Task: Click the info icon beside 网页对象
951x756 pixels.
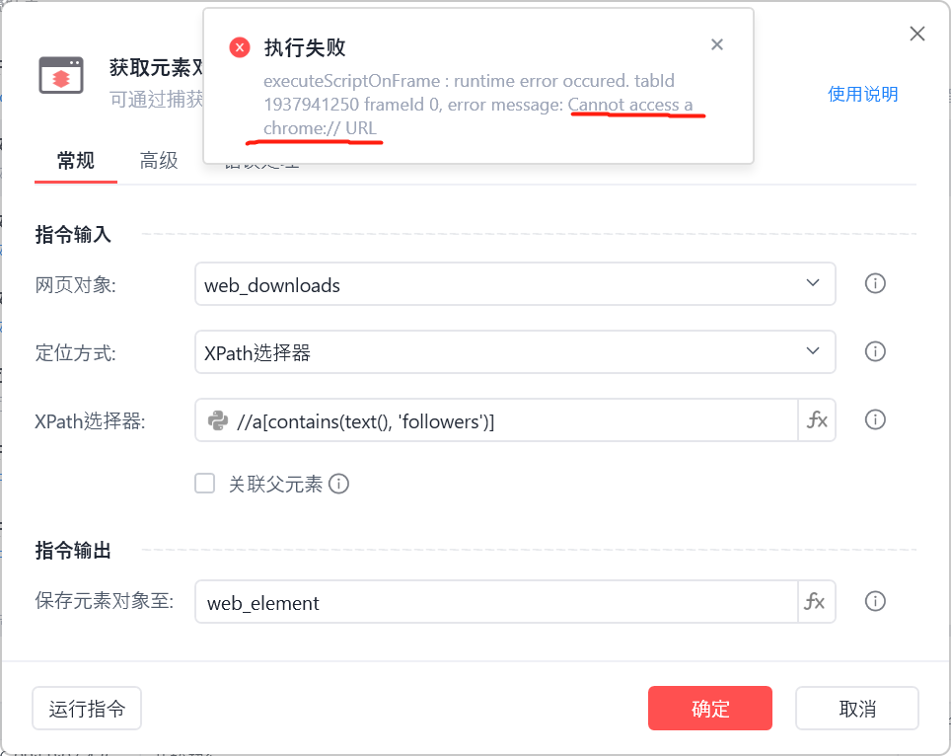Action: click(x=875, y=283)
